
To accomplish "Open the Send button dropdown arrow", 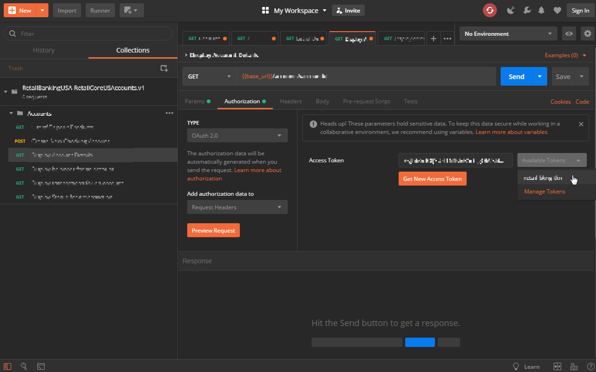I will pos(540,76).
